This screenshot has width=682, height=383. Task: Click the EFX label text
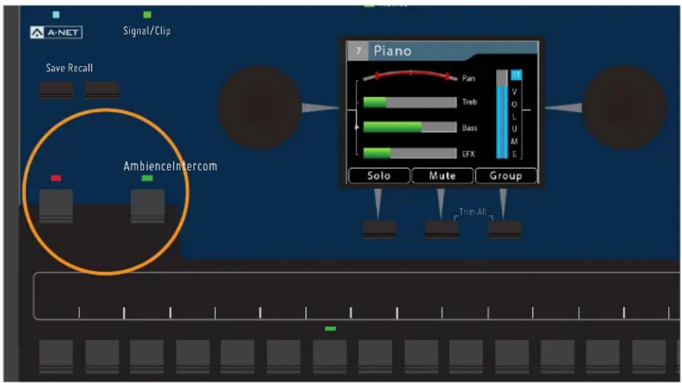pos(468,154)
